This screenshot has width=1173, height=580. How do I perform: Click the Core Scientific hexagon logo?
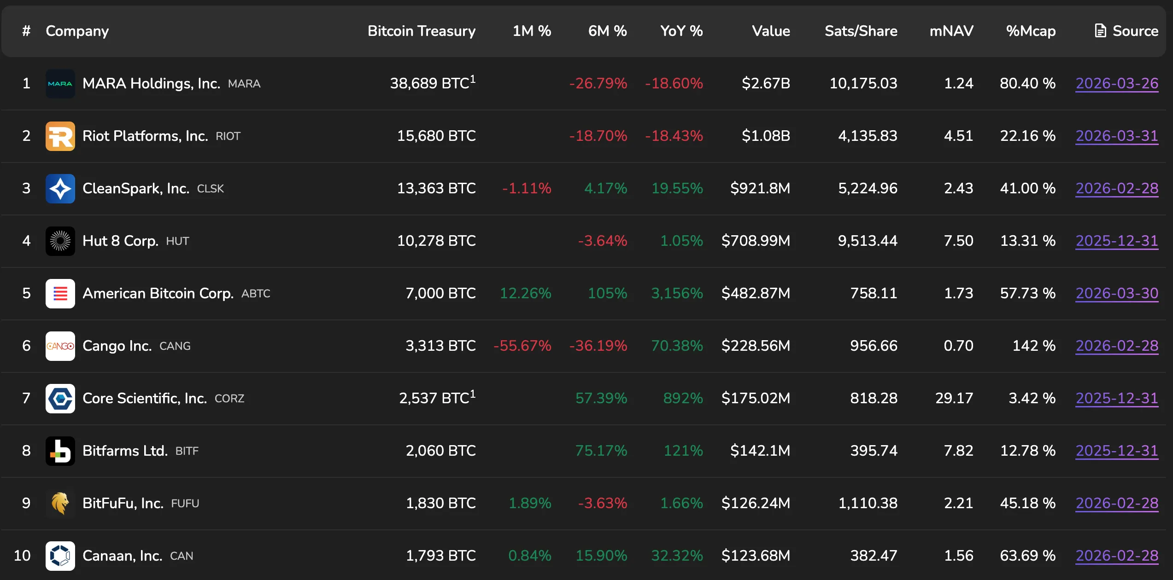point(60,398)
